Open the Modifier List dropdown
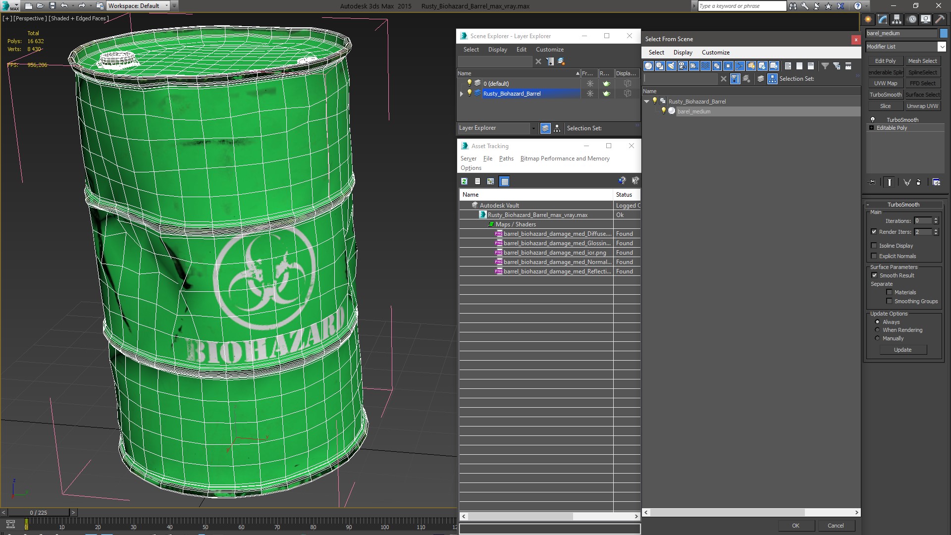The width and height of the screenshot is (951, 535). 941,47
